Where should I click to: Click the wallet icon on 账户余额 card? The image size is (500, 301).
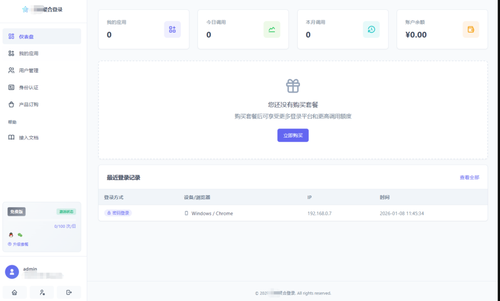point(471,29)
